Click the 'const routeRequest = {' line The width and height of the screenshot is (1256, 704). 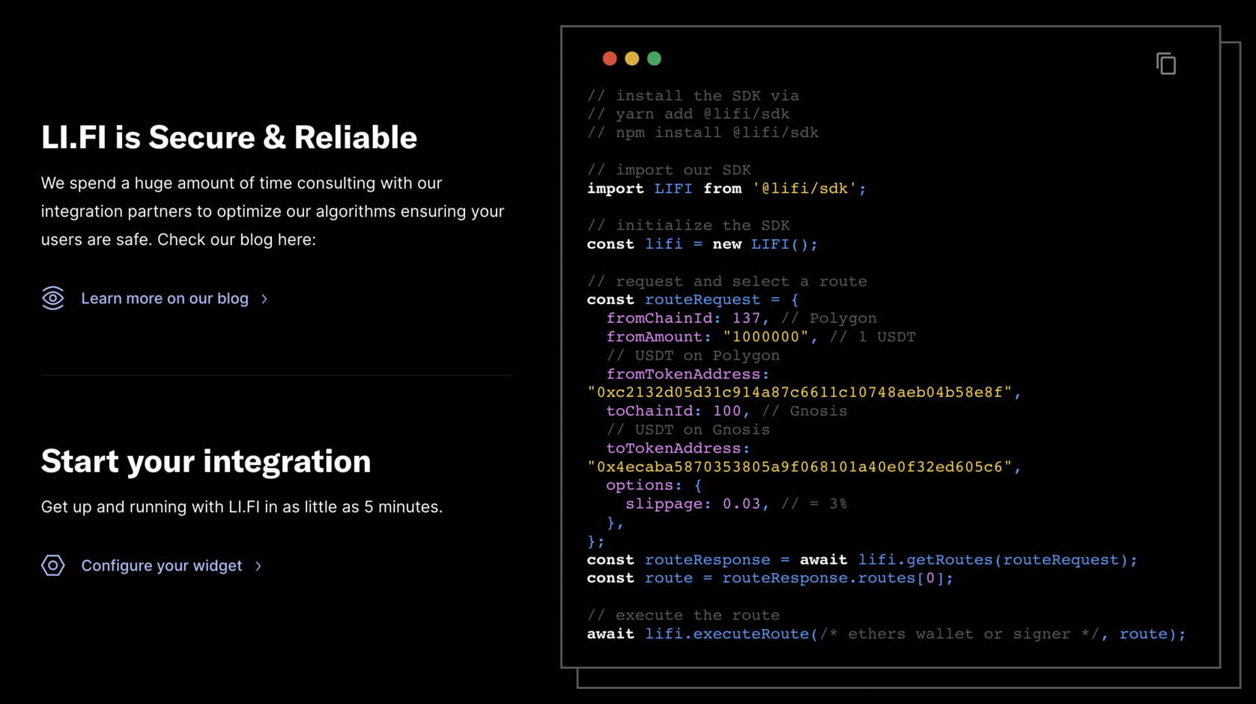tap(693, 300)
